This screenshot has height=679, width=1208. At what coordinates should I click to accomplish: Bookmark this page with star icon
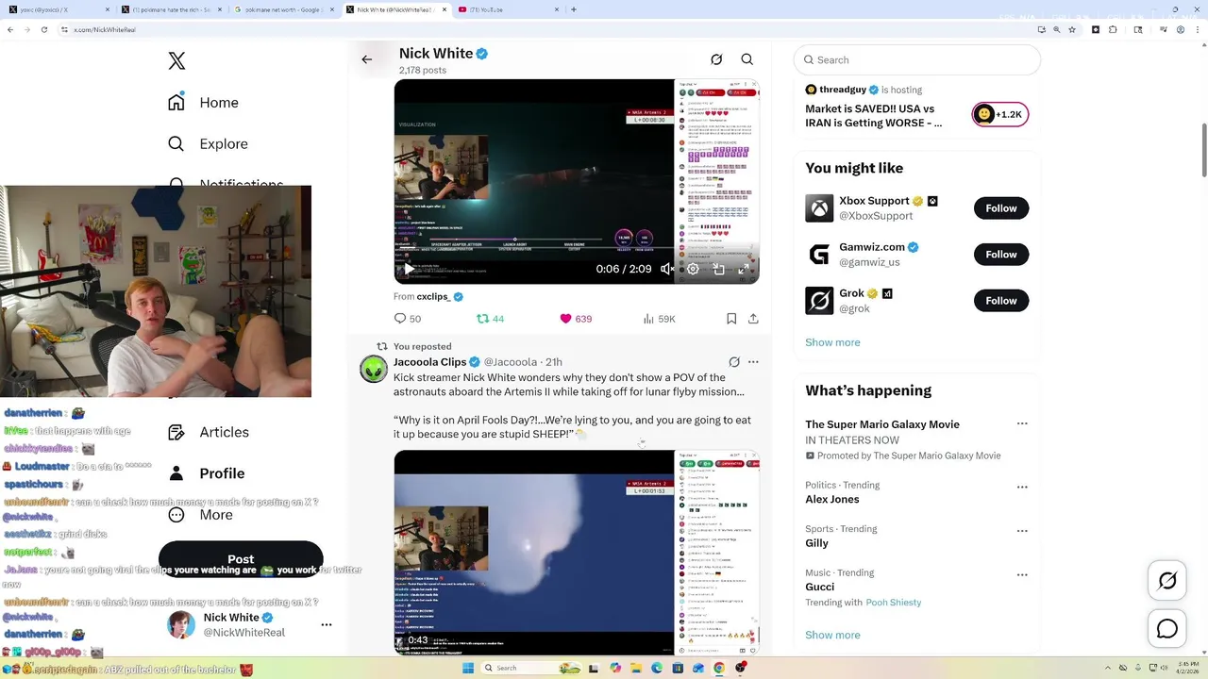[x=1072, y=29]
